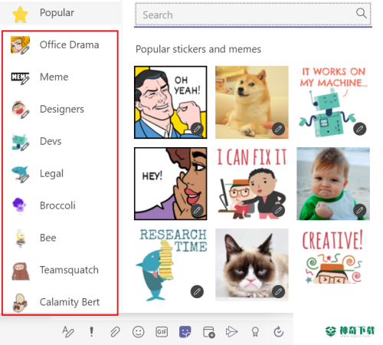This screenshot has height=345, width=383.
Task: Open the Stream play-arrow icon
Action: [232, 332]
